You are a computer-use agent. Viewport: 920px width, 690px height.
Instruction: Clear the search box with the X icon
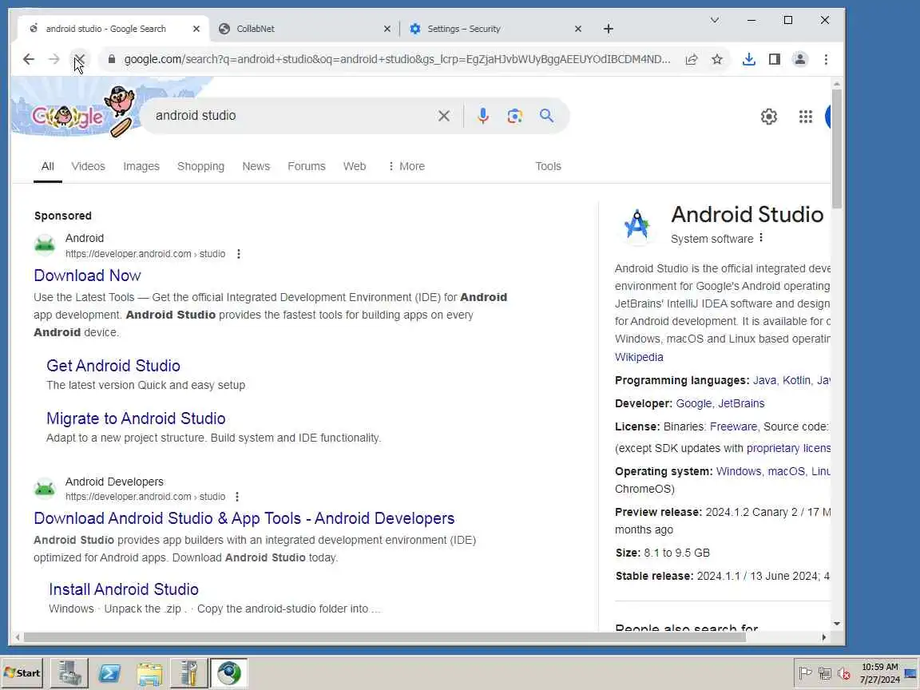click(443, 116)
